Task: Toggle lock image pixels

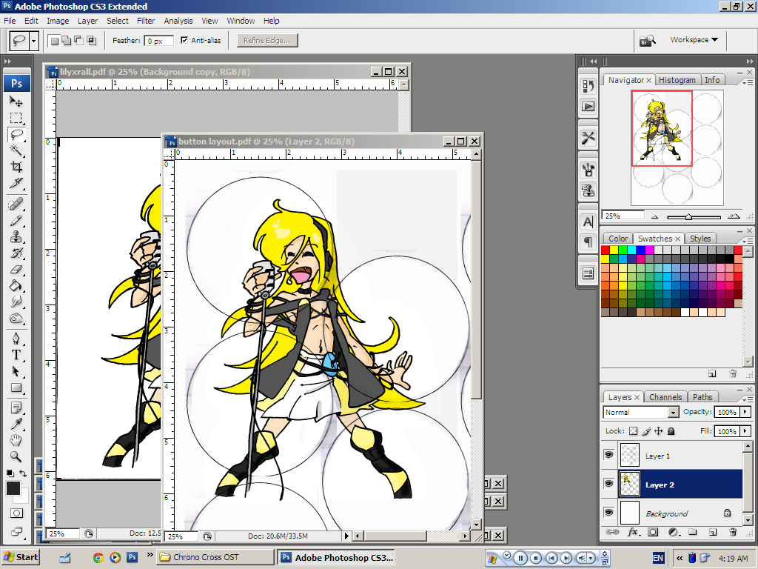Action: click(x=646, y=431)
